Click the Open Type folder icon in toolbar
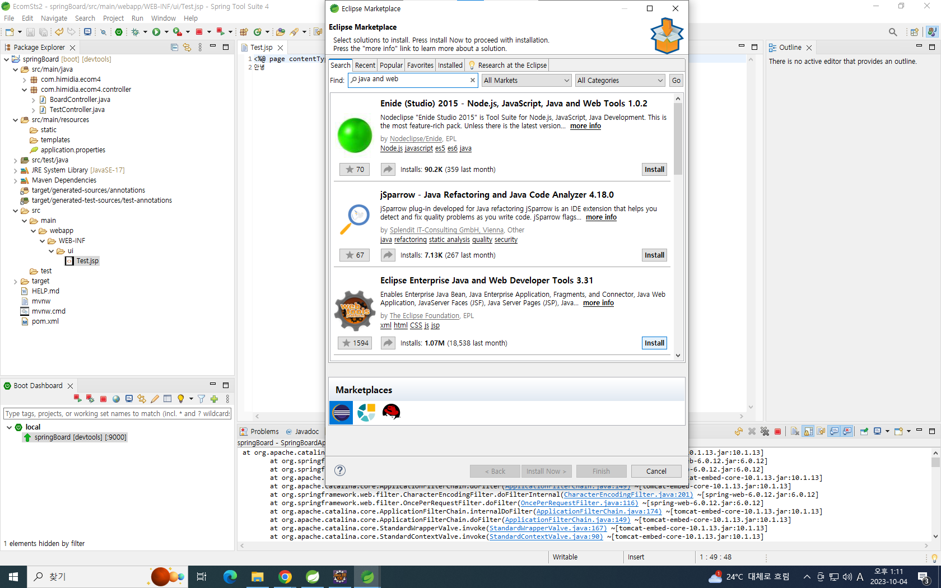941x588 pixels. pos(281,32)
